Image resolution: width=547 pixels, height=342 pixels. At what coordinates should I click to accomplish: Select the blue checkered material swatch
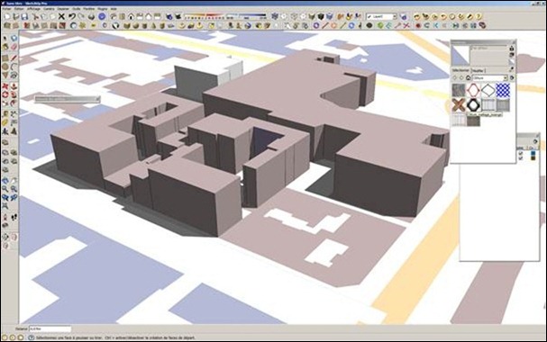click(x=503, y=90)
